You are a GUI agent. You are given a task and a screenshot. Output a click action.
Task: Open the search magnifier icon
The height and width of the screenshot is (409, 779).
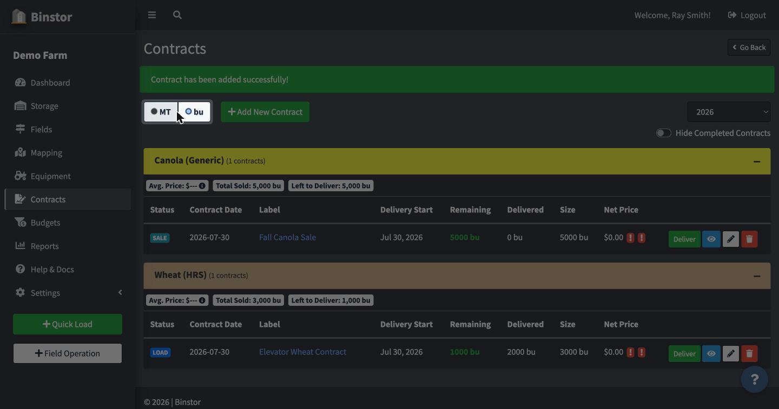point(177,15)
